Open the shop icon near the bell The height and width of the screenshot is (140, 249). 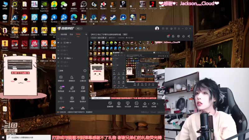(178, 36)
